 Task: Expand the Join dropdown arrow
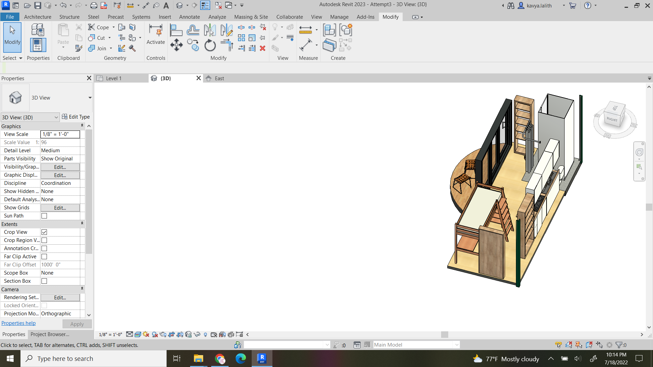(111, 48)
